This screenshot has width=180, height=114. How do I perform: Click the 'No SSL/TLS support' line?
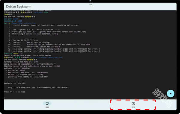tap(25, 75)
